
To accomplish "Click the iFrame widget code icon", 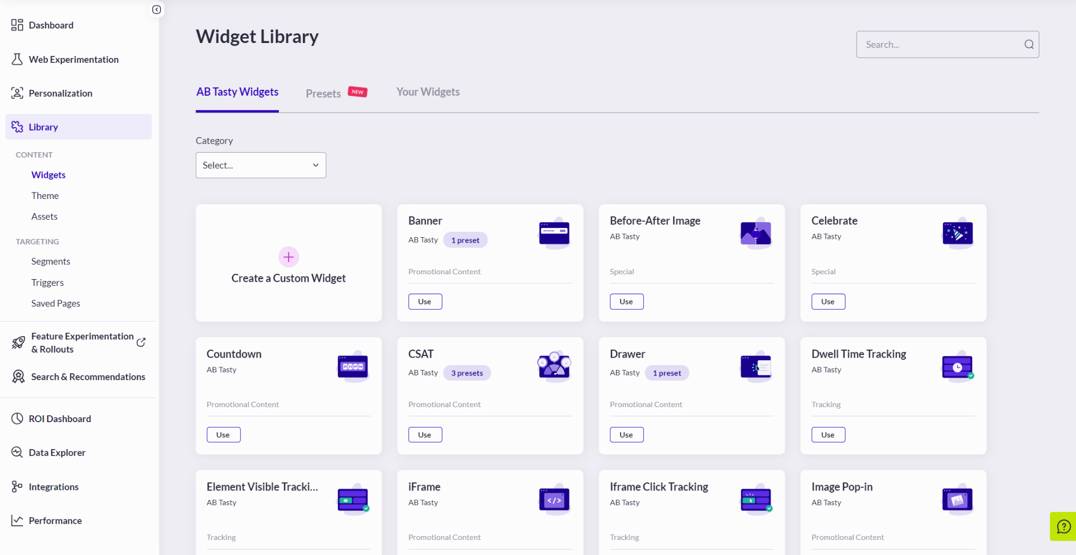I will point(554,499).
